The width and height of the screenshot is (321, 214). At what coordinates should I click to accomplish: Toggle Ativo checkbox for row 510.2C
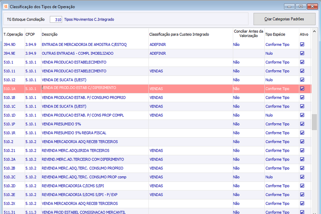[x=302, y=177]
